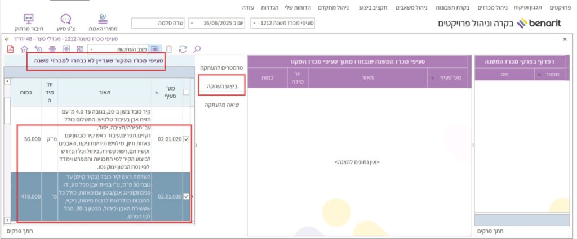Click ביצוע העתקה button
This screenshot has height=239, width=577.
pos(221,87)
